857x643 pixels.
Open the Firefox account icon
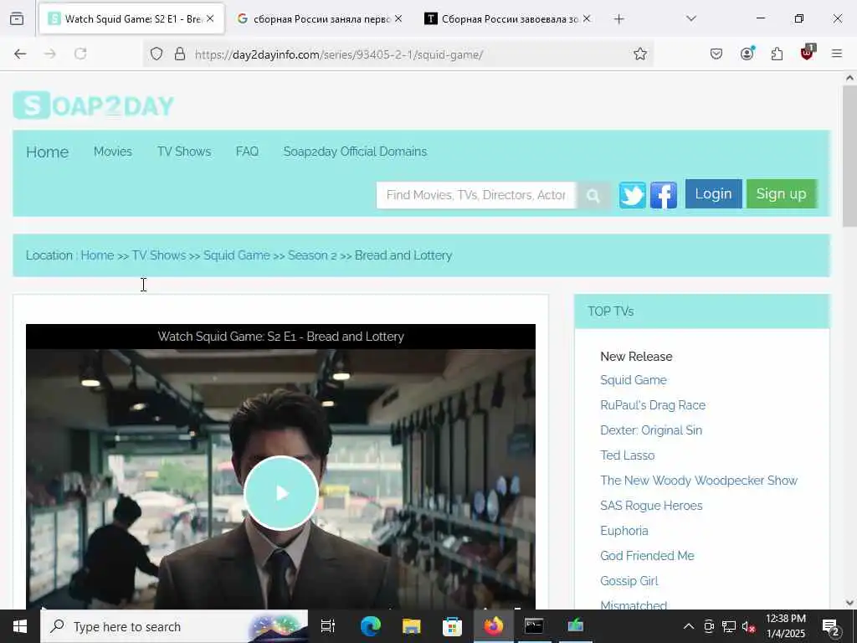click(x=747, y=54)
